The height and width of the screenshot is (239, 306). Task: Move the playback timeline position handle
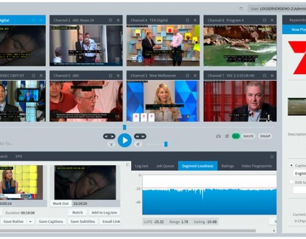(x=125, y=127)
